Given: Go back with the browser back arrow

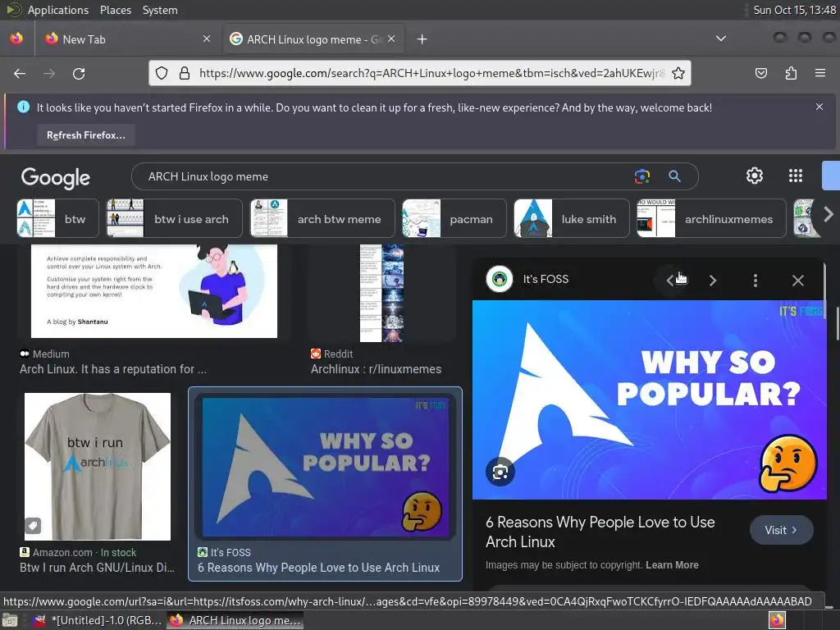Looking at the screenshot, I should coord(20,73).
